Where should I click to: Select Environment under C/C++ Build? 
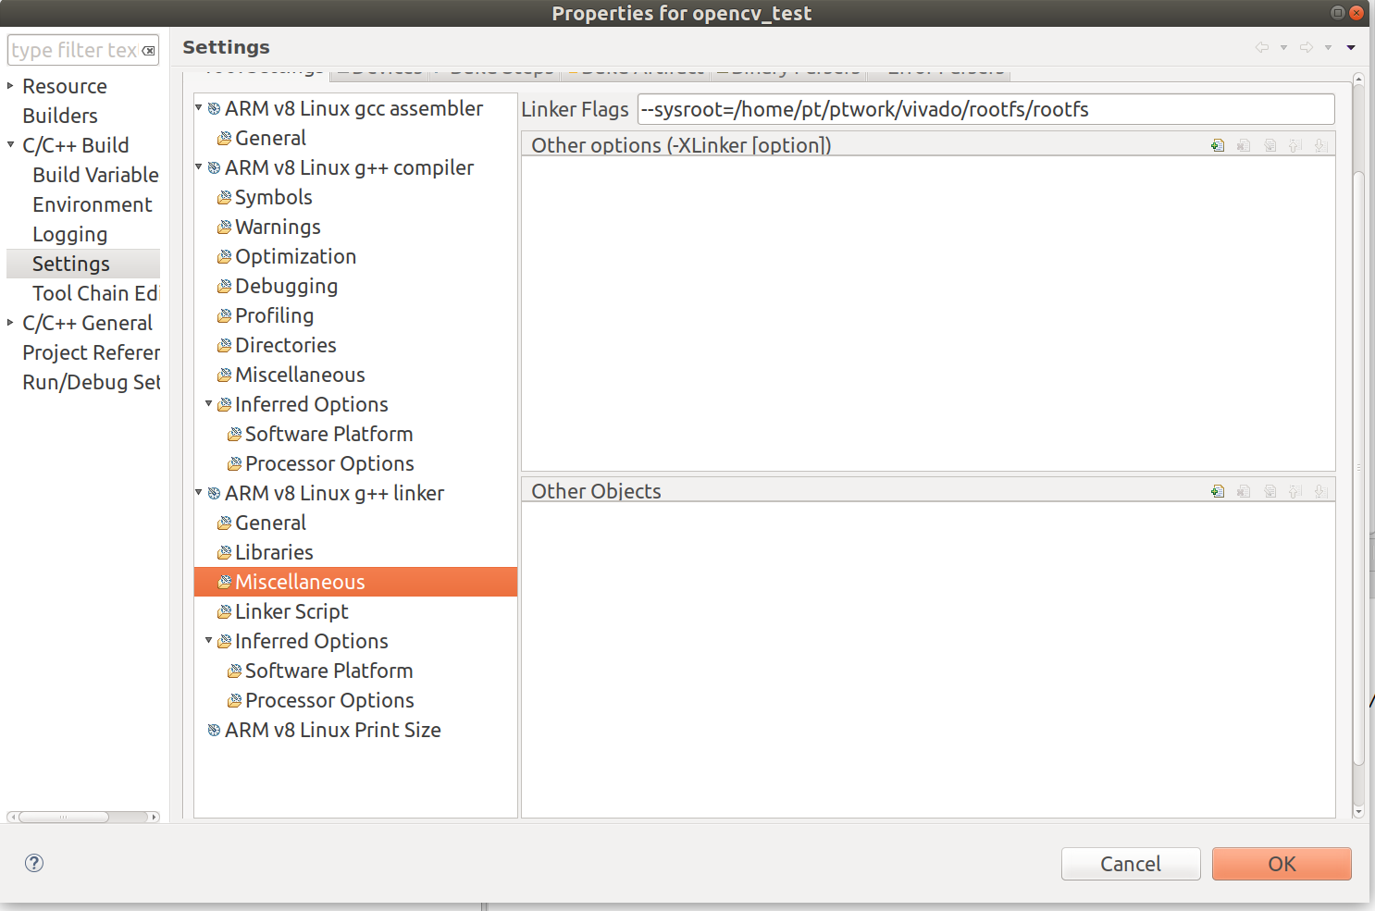coord(93,204)
